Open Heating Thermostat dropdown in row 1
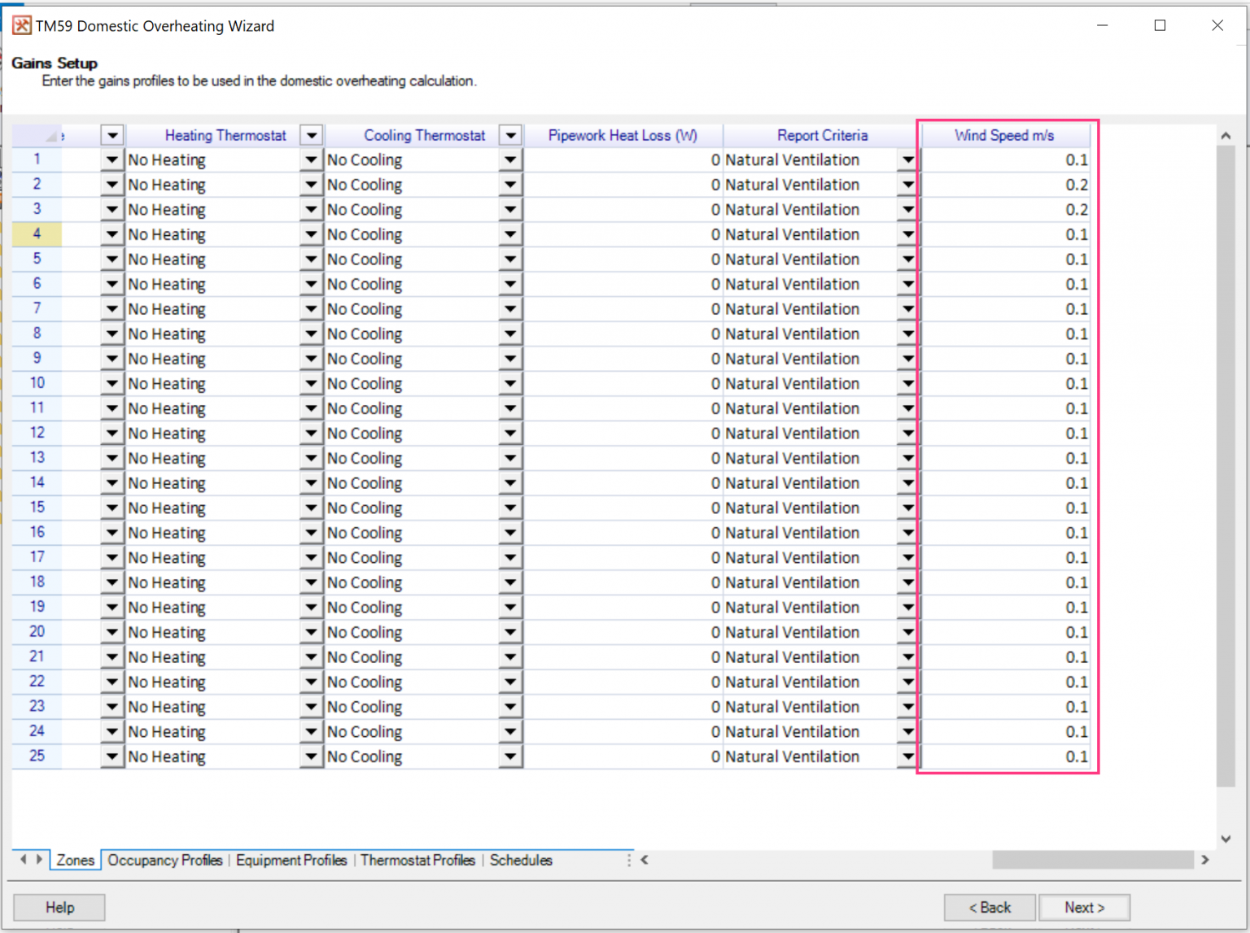Viewport: 1250px width, 933px height. coord(311,160)
